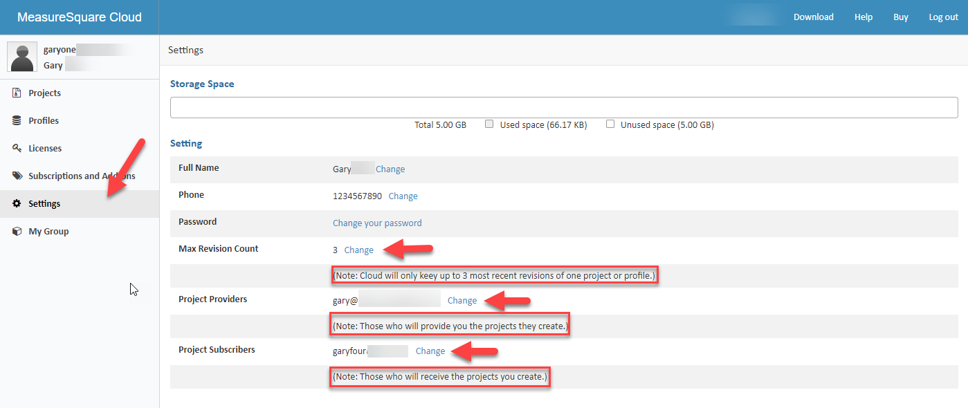Viewport: 968px width, 408px height.
Task: Open the Help link
Action: 864,17
